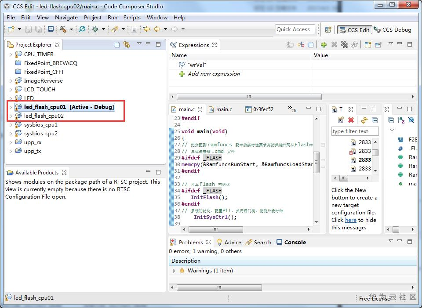Viewport: 422px width, 308px height.
Task: Minimize the Available Products view
Action: click(x=148, y=172)
